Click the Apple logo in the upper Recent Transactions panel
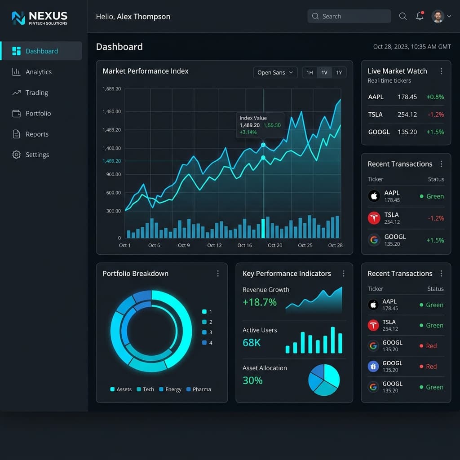This screenshot has height=460, width=460. (374, 196)
